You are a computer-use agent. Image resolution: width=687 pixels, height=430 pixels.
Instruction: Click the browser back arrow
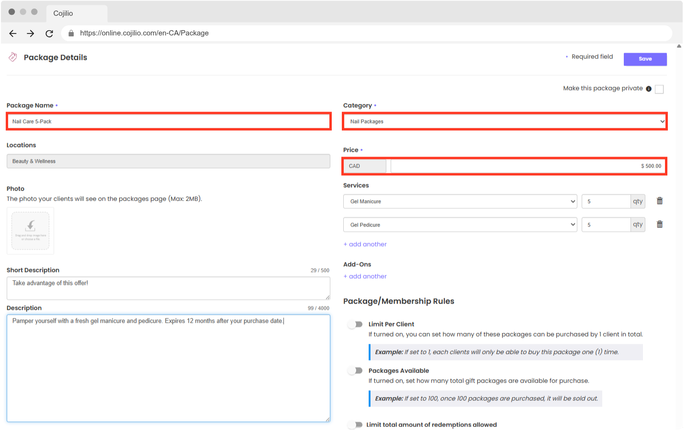(13, 33)
